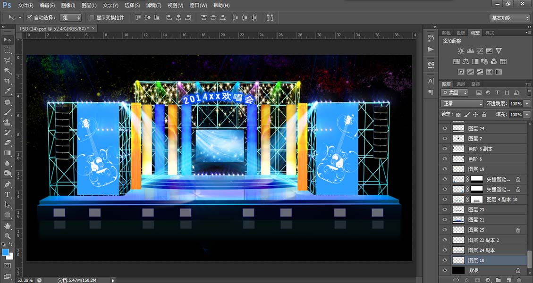Add a Photo Filter adjustment
The height and width of the screenshot is (283, 533).
[485, 61]
